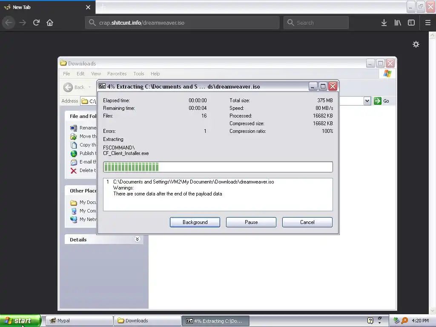Screen dimensions: 436x327
Task: Select the dreamweaver.iso warning path line
Action: point(194,182)
